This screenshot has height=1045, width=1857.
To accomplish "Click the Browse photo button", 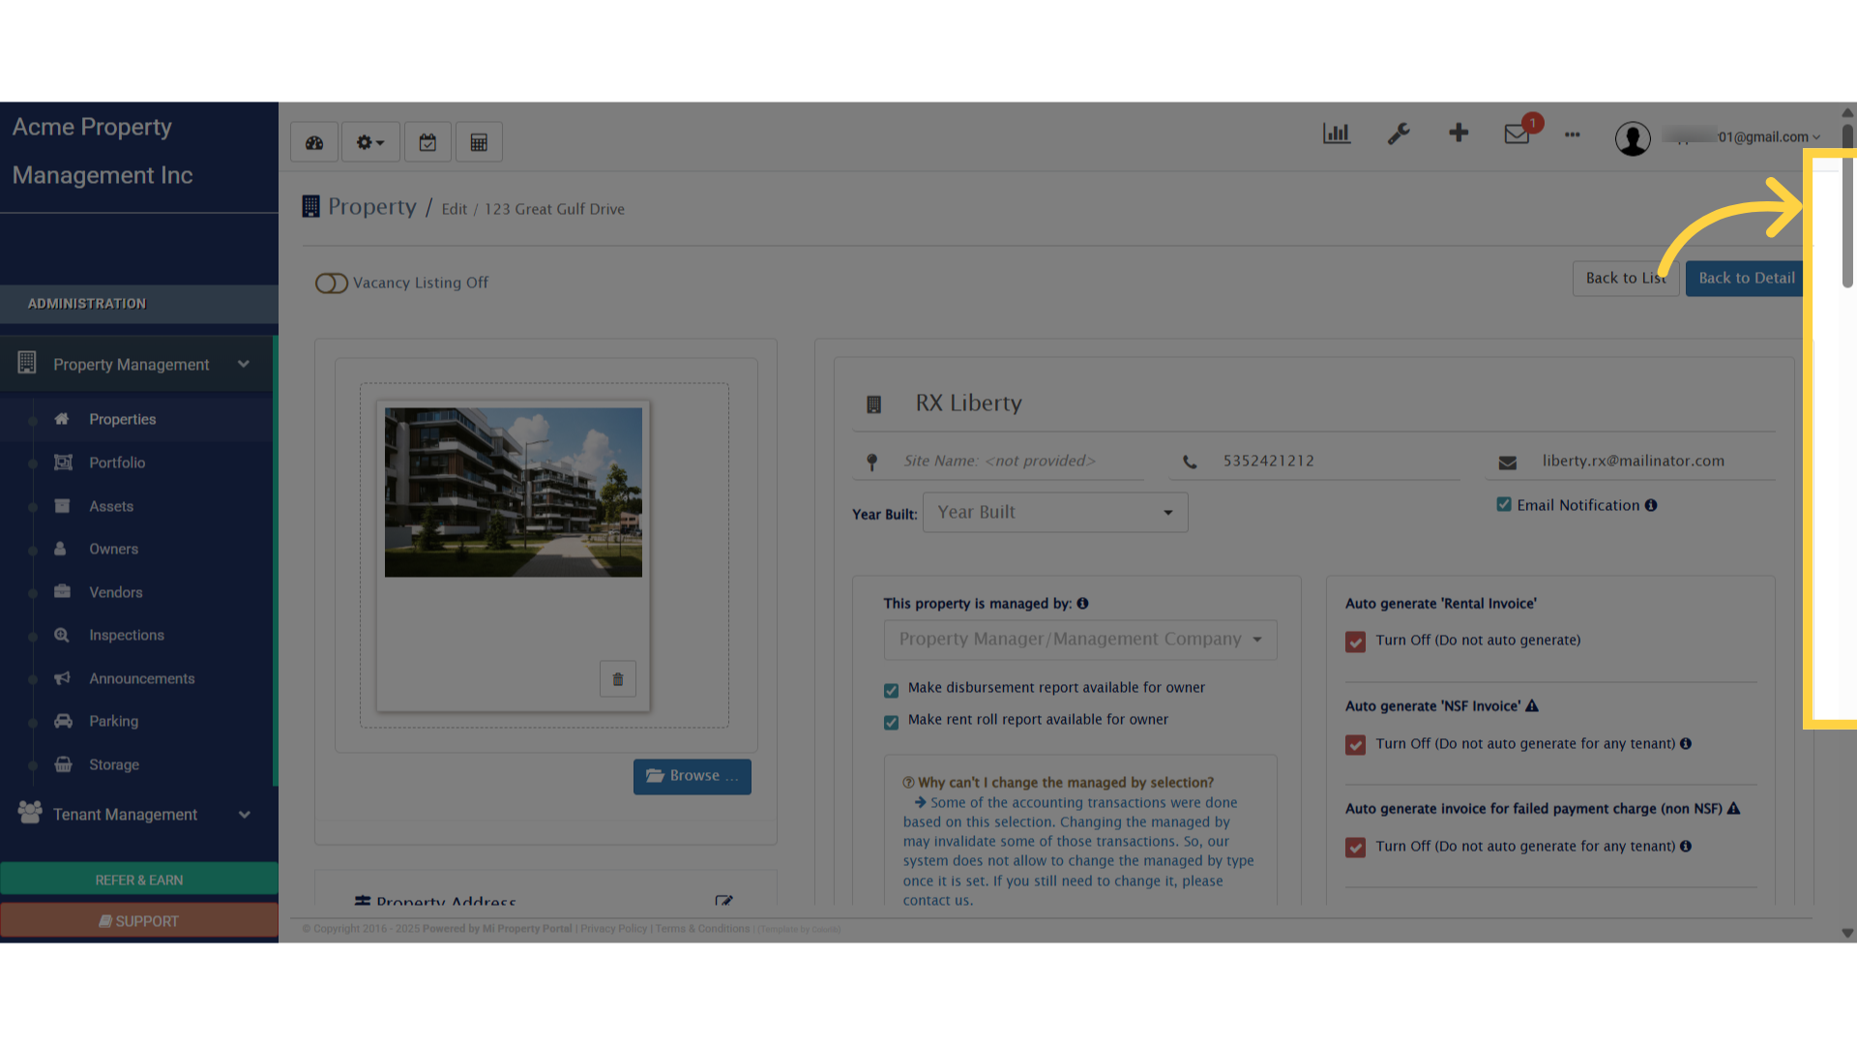I will point(692,776).
